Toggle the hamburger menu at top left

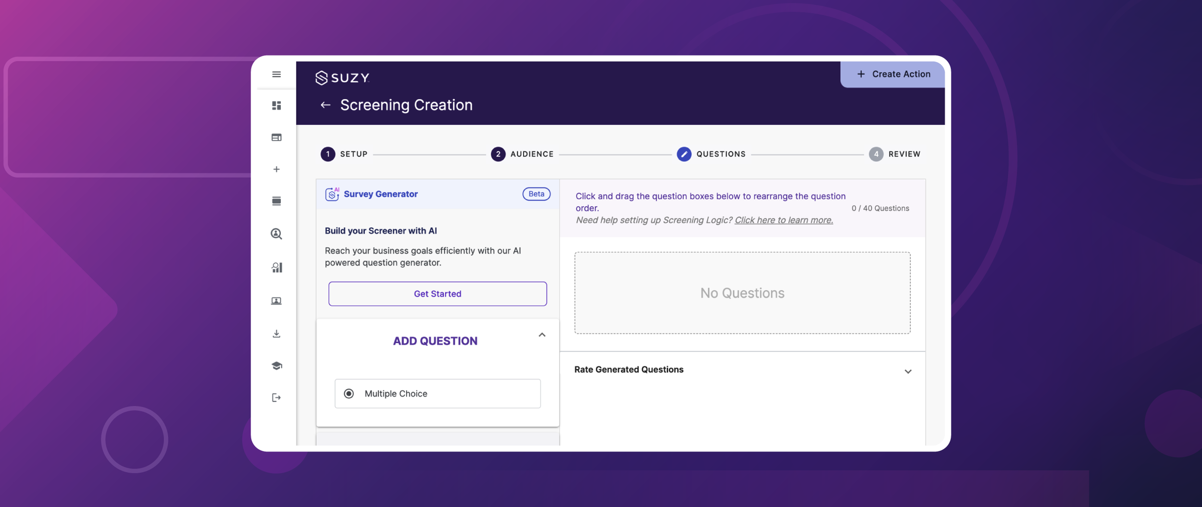pos(276,74)
